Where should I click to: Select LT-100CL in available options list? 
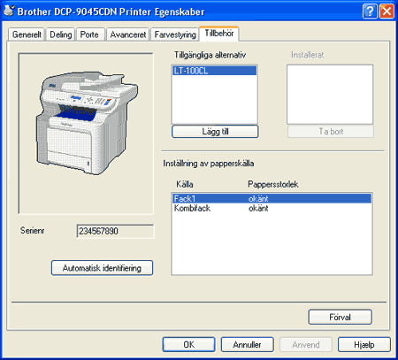tap(214, 71)
